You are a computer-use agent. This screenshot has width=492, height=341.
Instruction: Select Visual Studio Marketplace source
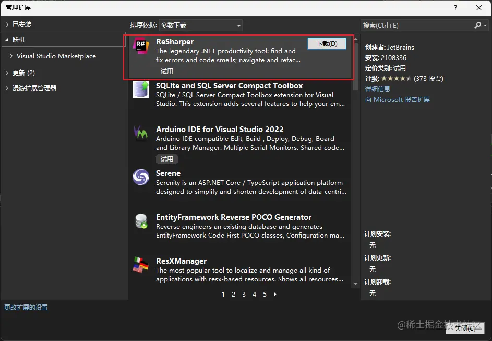coord(56,56)
